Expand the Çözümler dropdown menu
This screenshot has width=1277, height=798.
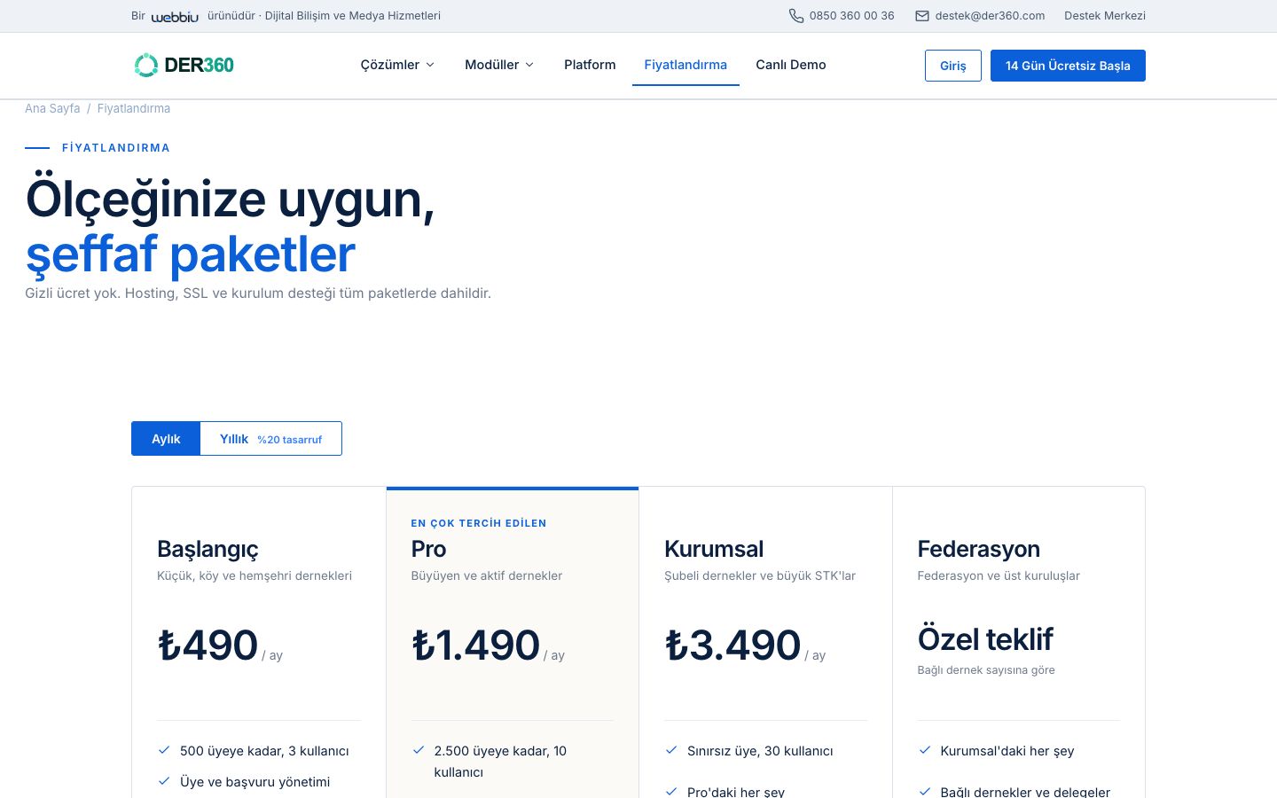[x=397, y=65]
